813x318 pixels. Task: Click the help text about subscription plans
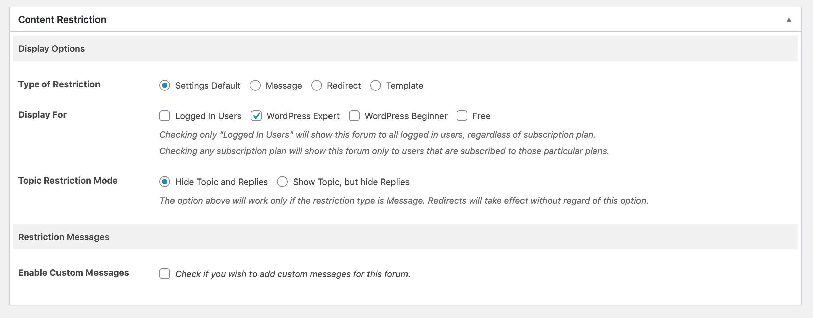click(x=384, y=151)
